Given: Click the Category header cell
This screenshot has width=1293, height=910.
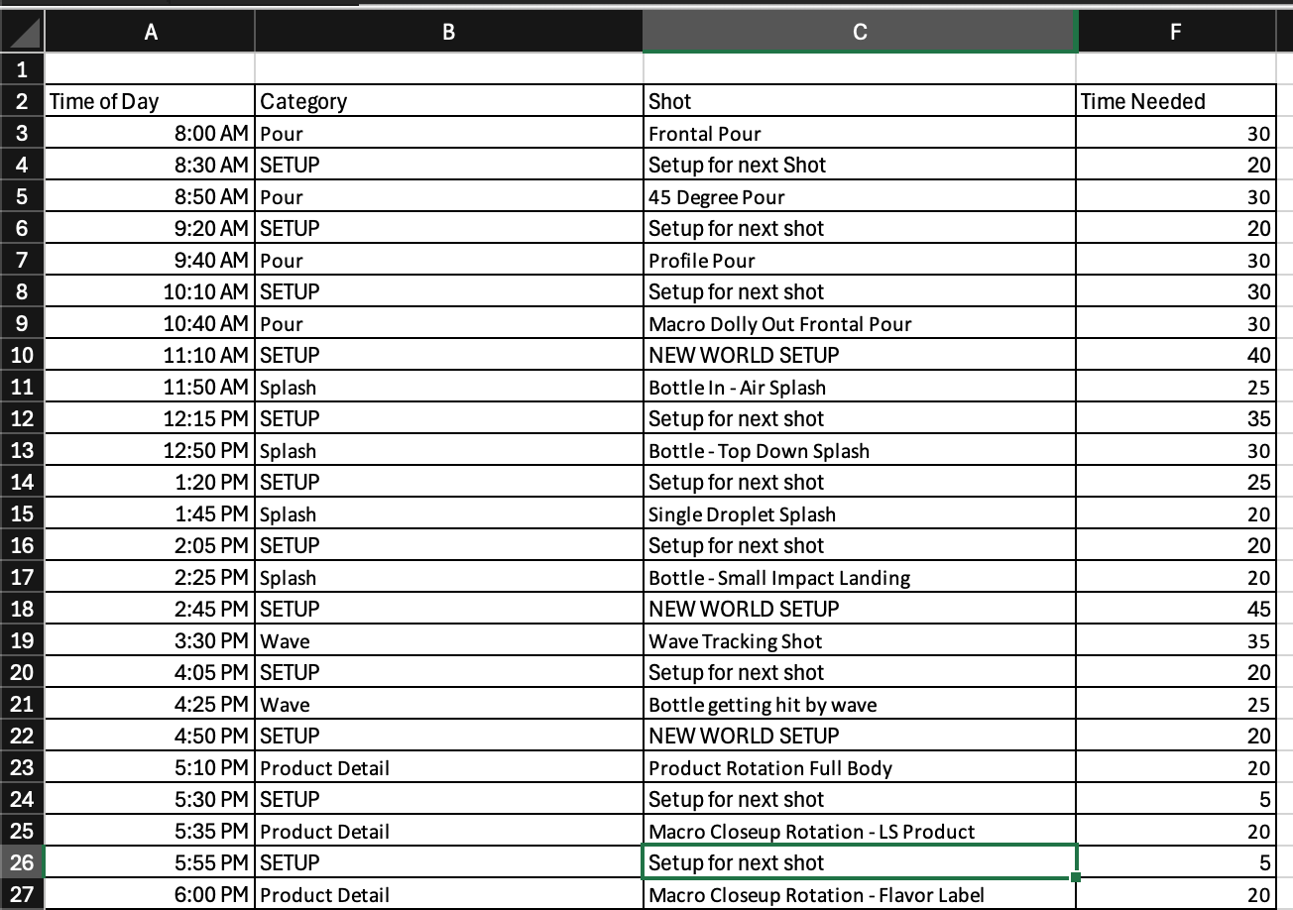Looking at the screenshot, I should pyautogui.click(x=448, y=101).
